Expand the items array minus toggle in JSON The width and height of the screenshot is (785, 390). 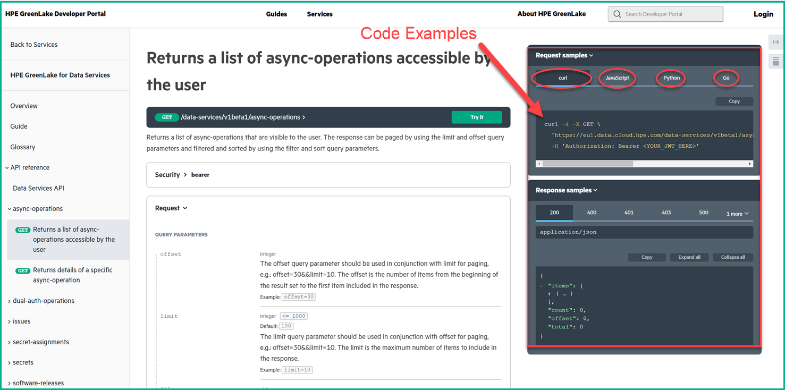point(541,286)
